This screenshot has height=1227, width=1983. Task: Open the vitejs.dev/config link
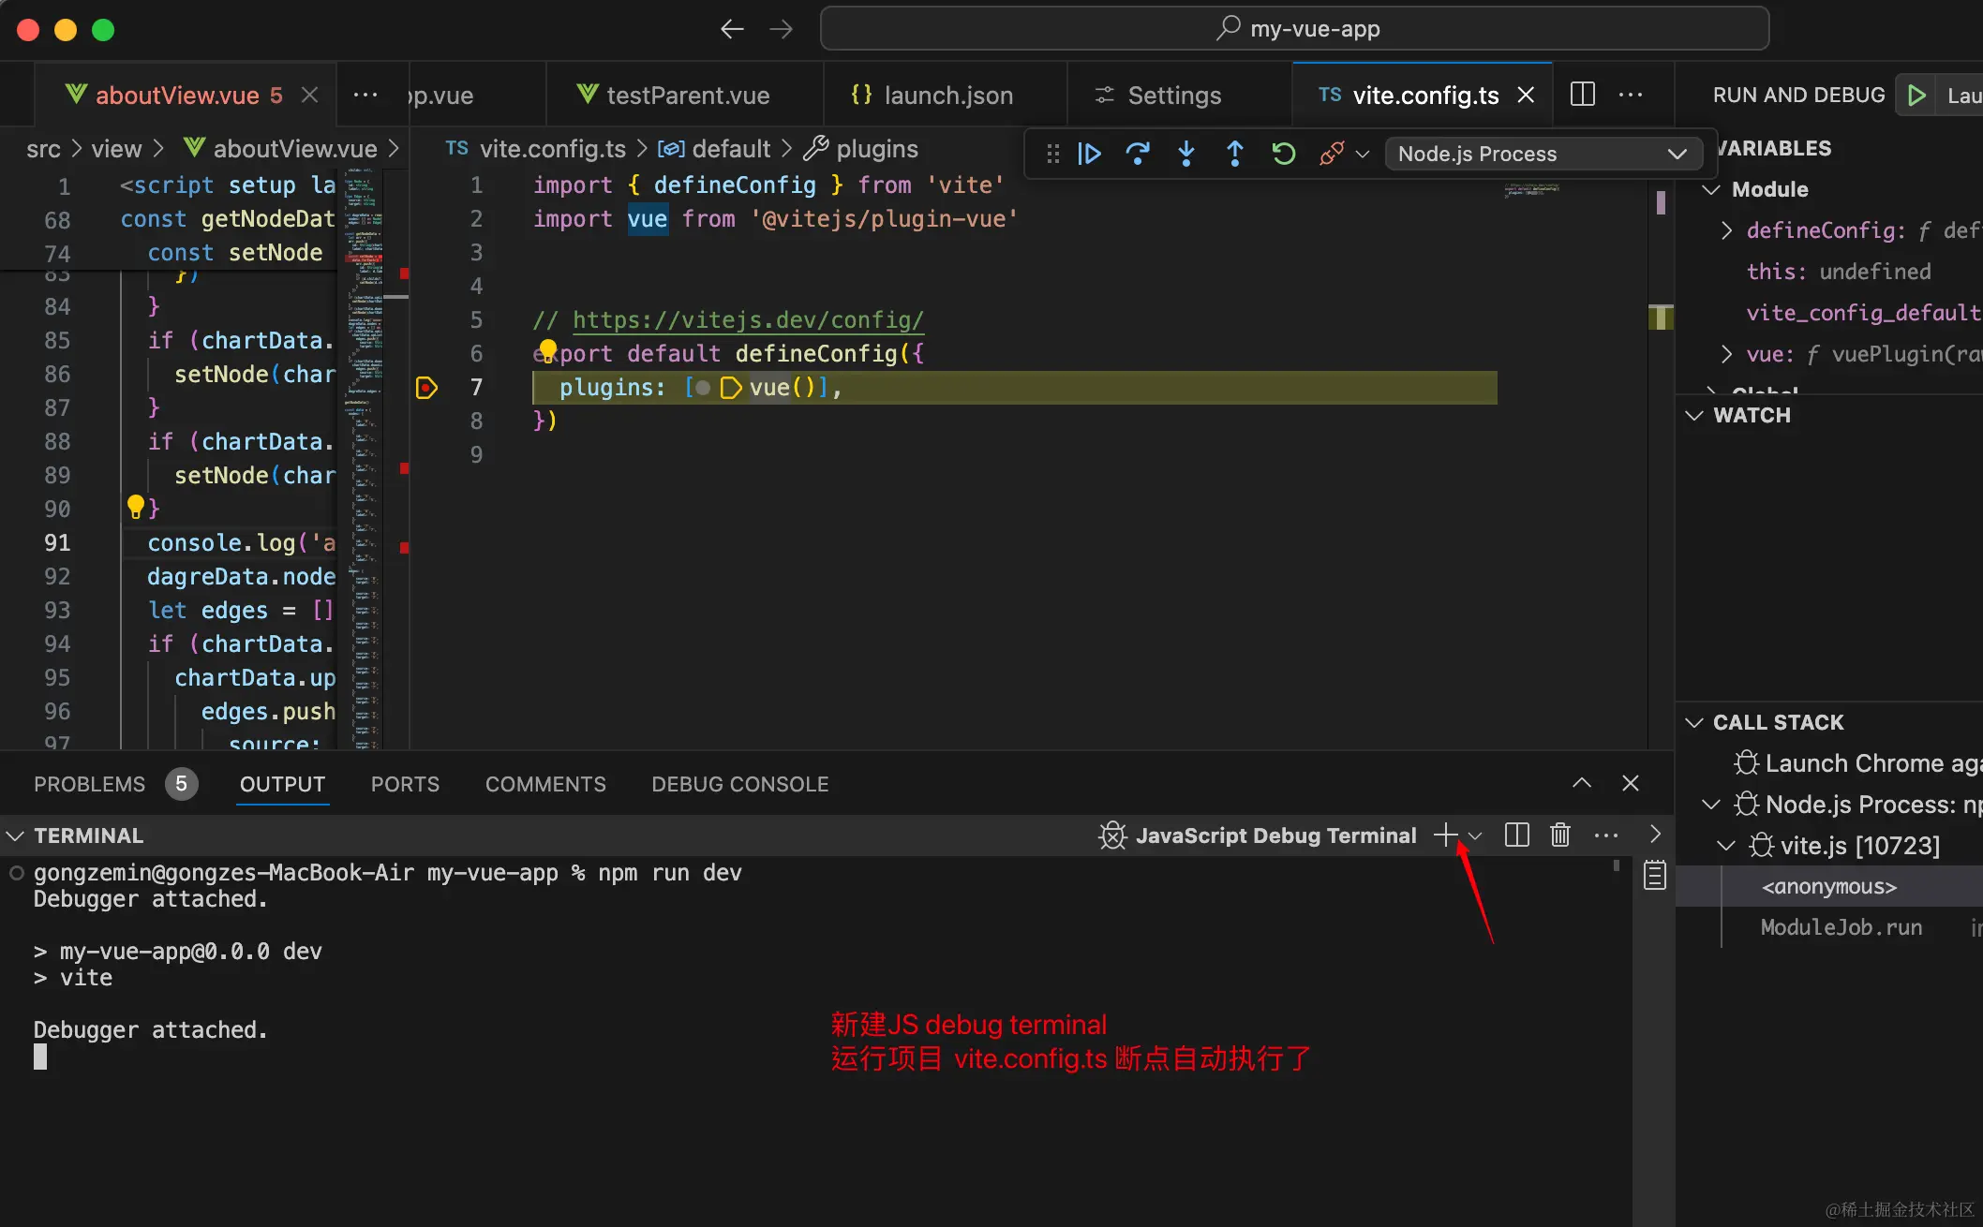(748, 320)
